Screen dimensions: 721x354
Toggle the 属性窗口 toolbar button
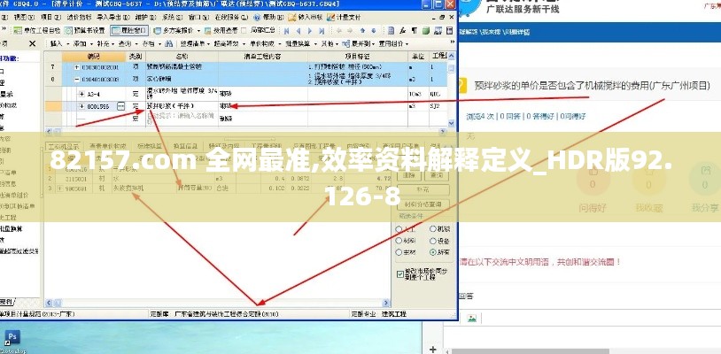[x=129, y=31]
